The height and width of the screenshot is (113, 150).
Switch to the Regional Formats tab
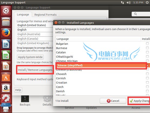[45, 15]
